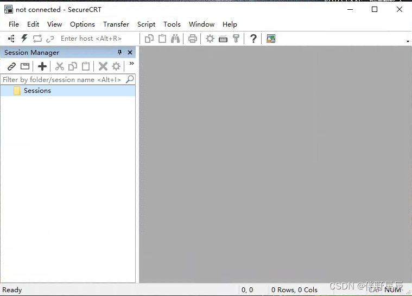Click the Copy icon in Session Manager
This screenshot has width=412, height=296.
[73, 66]
